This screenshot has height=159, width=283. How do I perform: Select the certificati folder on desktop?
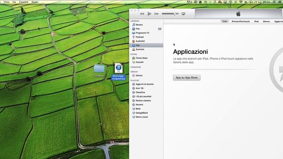tap(99, 71)
